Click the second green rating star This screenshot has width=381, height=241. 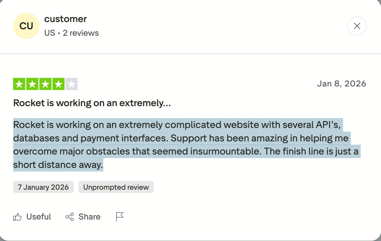point(32,84)
